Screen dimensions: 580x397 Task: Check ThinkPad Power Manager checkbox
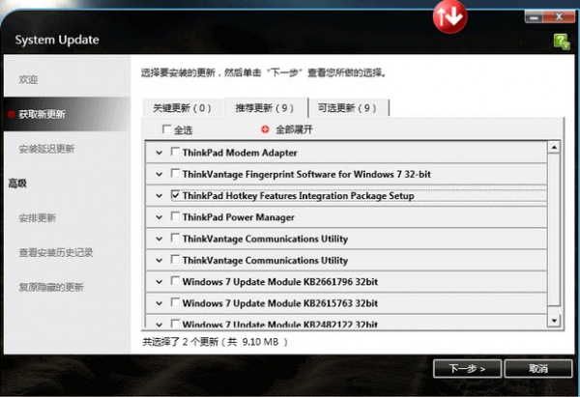click(x=175, y=215)
